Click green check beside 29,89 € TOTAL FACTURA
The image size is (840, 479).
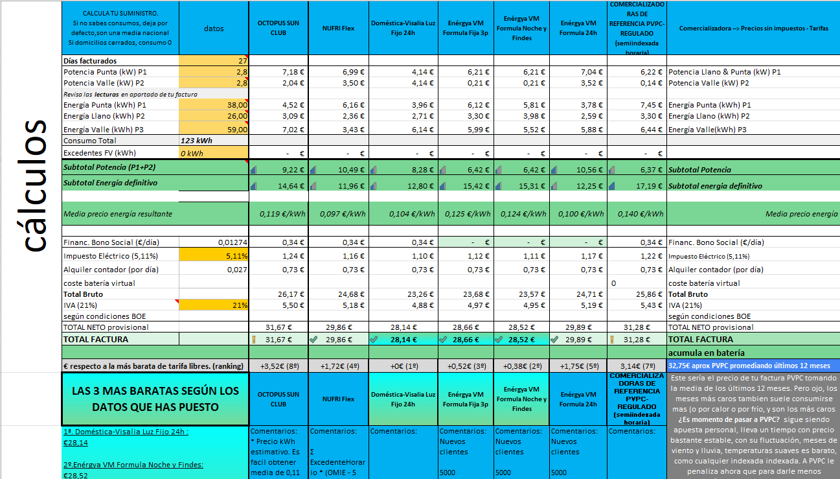click(554, 339)
